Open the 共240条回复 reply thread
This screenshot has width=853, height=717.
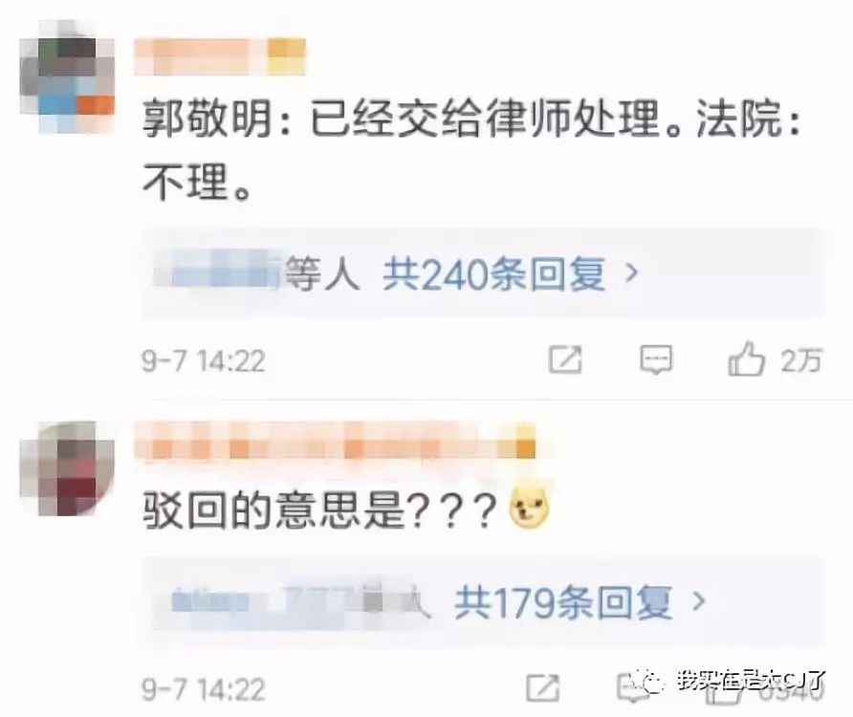[494, 273]
